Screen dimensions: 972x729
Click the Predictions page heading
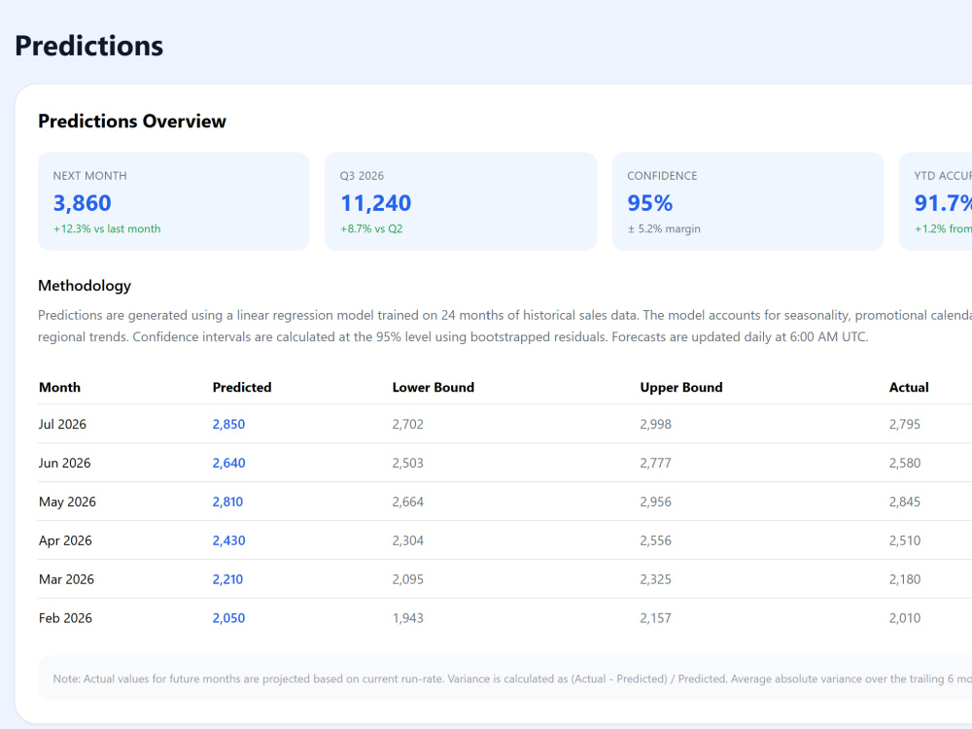pyautogui.click(x=88, y=46)
